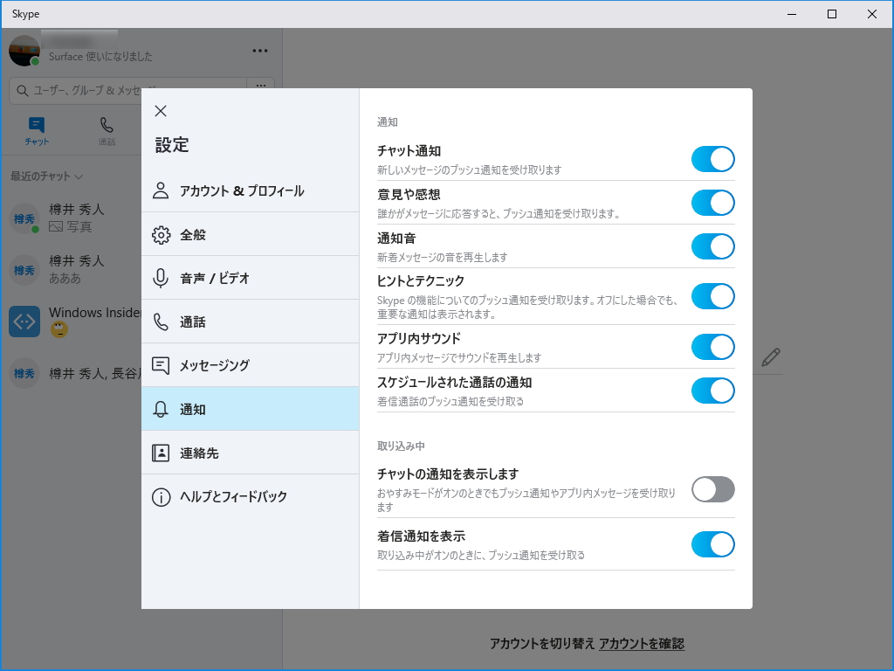Open the profile more options menu
Screen dimensions: 894x671
click(x=259, y=51)
